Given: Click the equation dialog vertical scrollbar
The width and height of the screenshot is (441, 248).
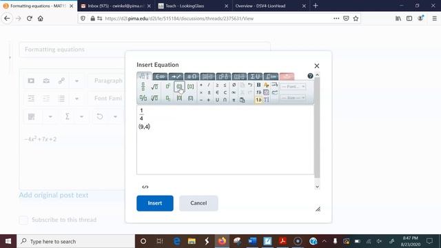Looking at the screenshot, I should (317, 128).
